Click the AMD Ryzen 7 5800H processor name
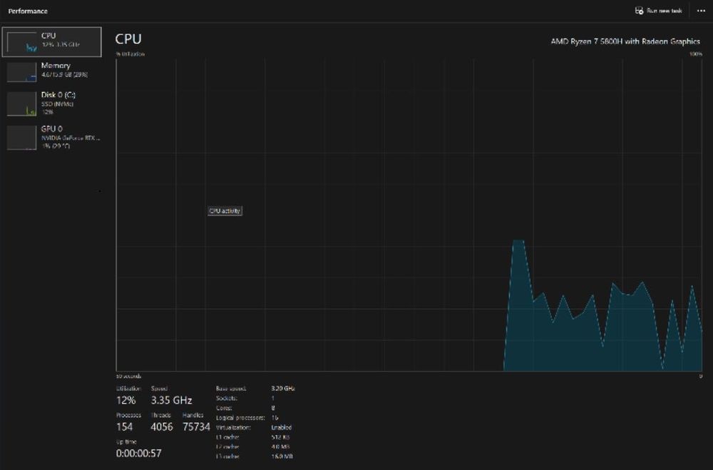 coord(625,41)
